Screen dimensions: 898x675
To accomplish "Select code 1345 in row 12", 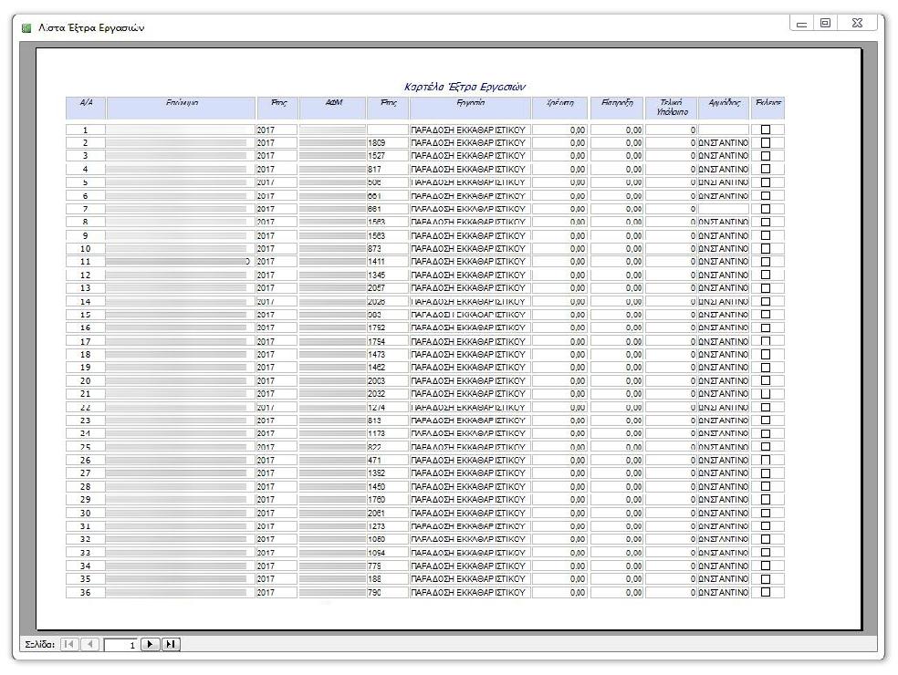I will (376, 275).
